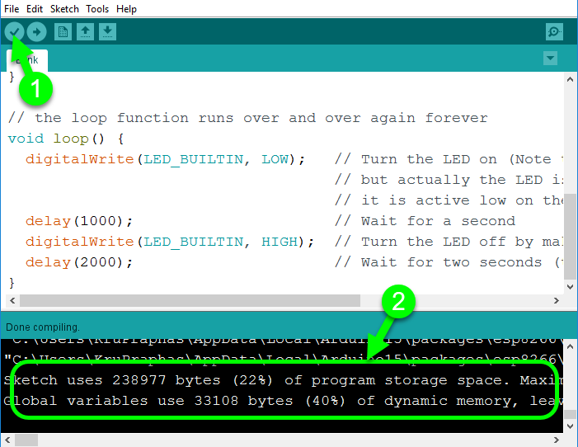Click 'Sketch uses 238977 bytes' console line

click(284, 380)
